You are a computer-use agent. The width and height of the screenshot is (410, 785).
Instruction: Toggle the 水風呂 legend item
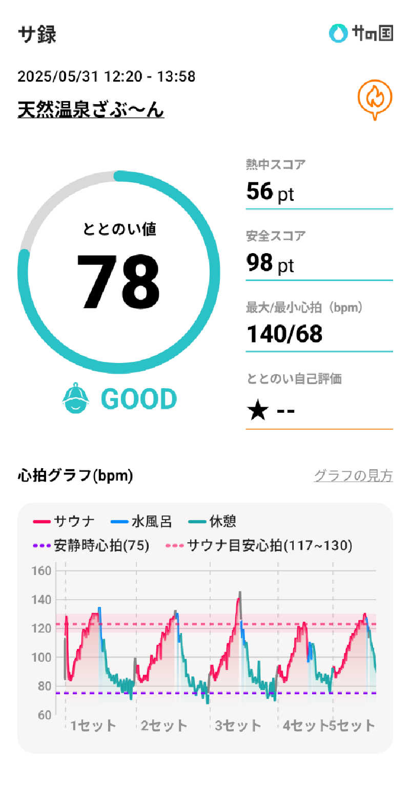pyautogui.click(x=142, y=522)
